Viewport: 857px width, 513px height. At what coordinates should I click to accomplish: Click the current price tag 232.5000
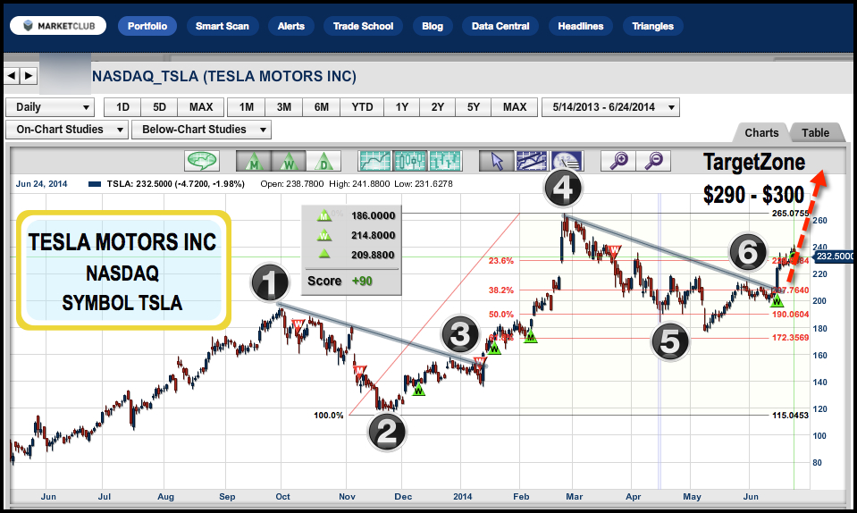pyautogui.click(x=834, y=256)
